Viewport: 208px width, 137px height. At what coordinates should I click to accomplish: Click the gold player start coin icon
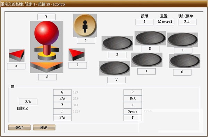tap(85, 26)
